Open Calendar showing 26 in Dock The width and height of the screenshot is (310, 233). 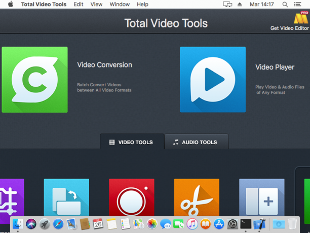pyautogui.click(x=98, y=224)
